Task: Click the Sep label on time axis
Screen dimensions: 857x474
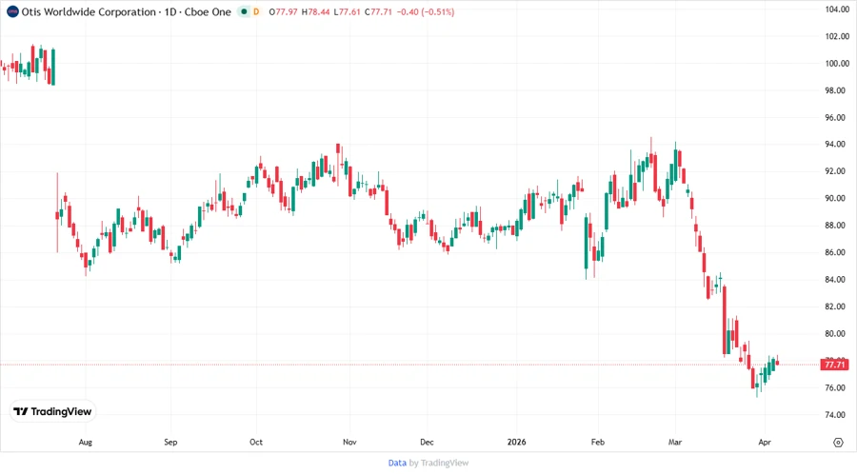Action: [170, 442]
